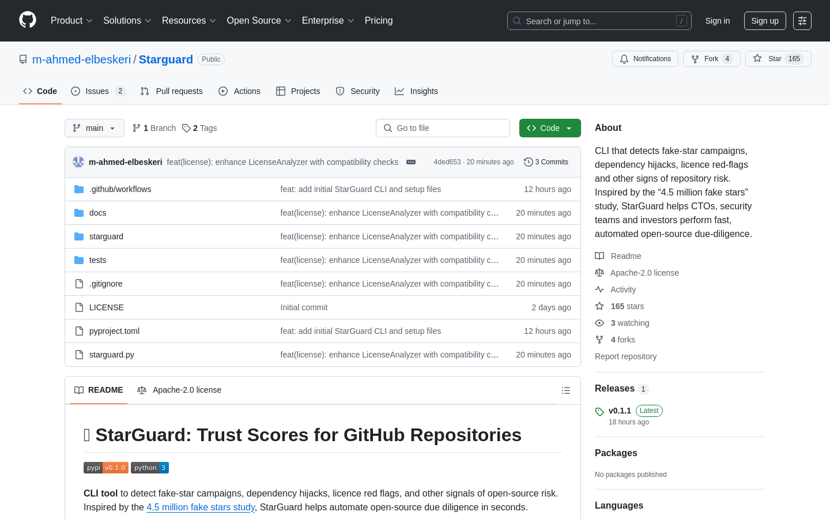Viewport: 830px width, 519px height.
Task: Open the command palette icon button
Action: point(802,21)
